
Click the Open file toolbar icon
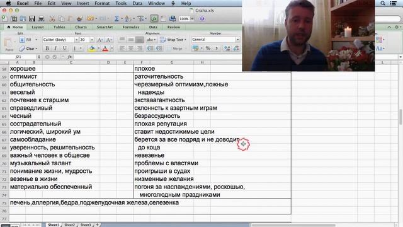(23, 18)
